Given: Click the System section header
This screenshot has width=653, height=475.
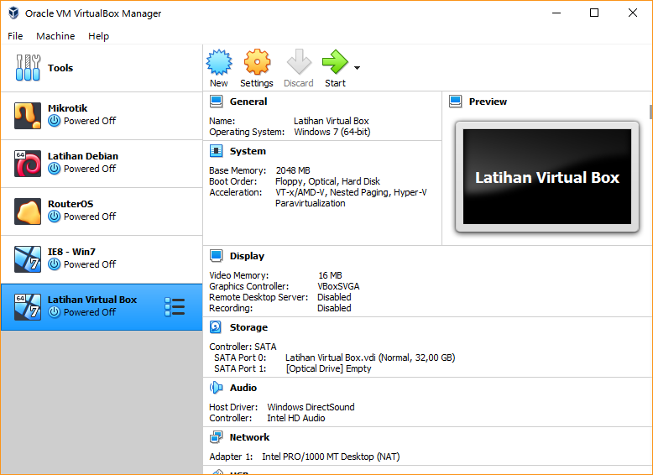Looking at the screenshot, I should tap(248, 151).
